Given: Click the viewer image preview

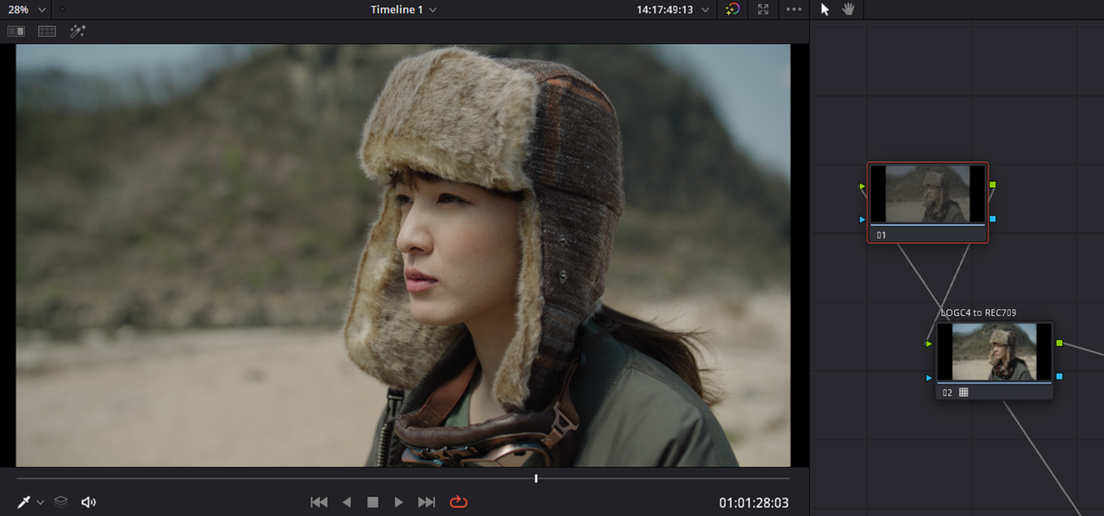Looking at the screenshot, I should click(x=403, y=255).
